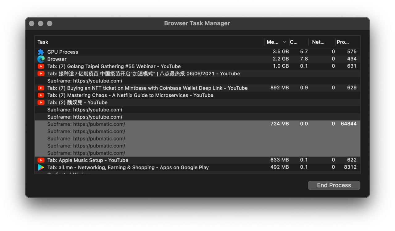Select the Subframe youtube.com row under Chinese news tab
395x231 pixels.
197,81
